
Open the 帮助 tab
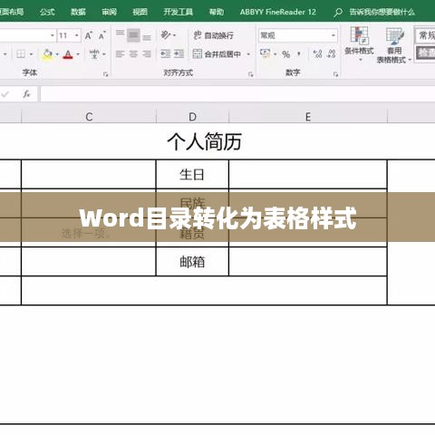(x=217, y=12)
